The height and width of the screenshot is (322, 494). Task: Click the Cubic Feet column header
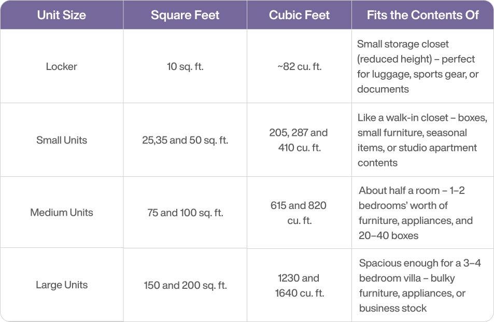point(299,15)
